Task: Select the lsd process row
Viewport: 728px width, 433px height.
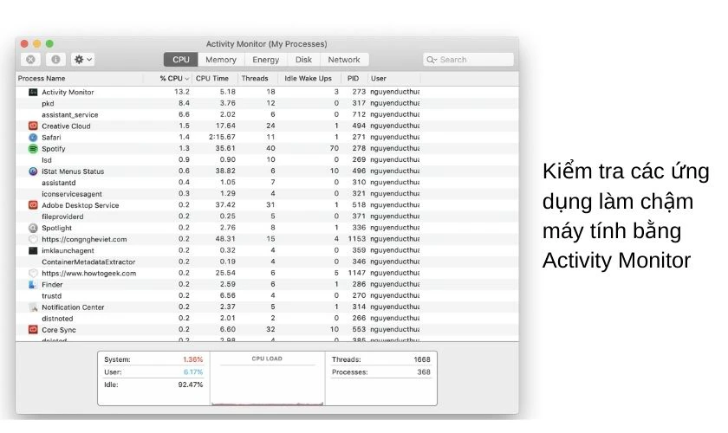Action: [267, 159]
